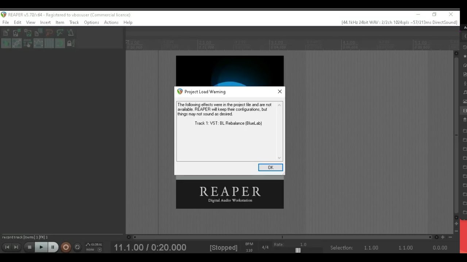The height and width of the screenshot is (262, 467).
Task: Click the BPM 120 tempo field
Action: (249, 247)
